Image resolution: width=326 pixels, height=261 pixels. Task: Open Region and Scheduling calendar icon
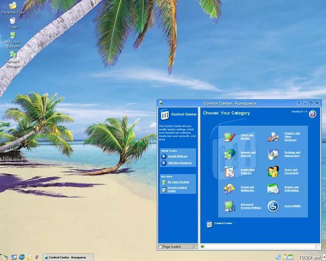pos(273,189)
